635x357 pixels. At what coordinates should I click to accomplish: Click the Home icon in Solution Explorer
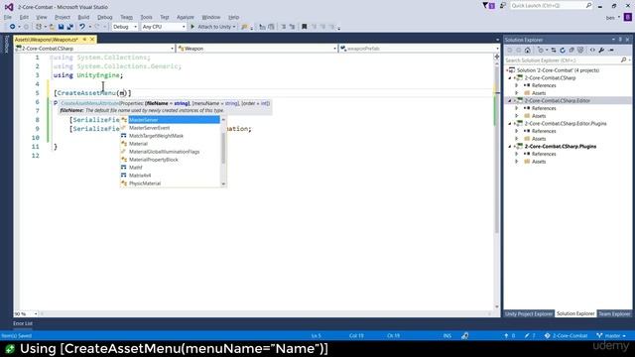point(527,51)
